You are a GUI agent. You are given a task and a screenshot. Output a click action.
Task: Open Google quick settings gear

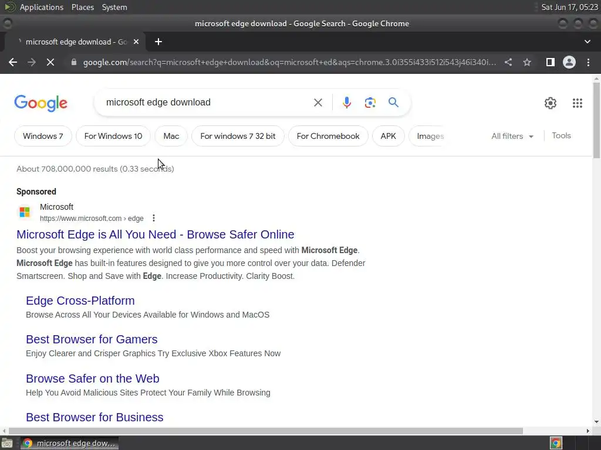tap(551, 103)
